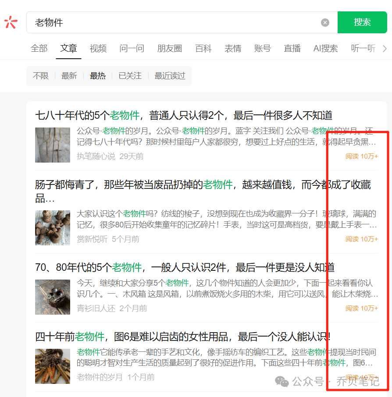The height and width of the screenshot is (397, 392).
Task: Switch to the AI搜索 tab
Action: point(325,49)
